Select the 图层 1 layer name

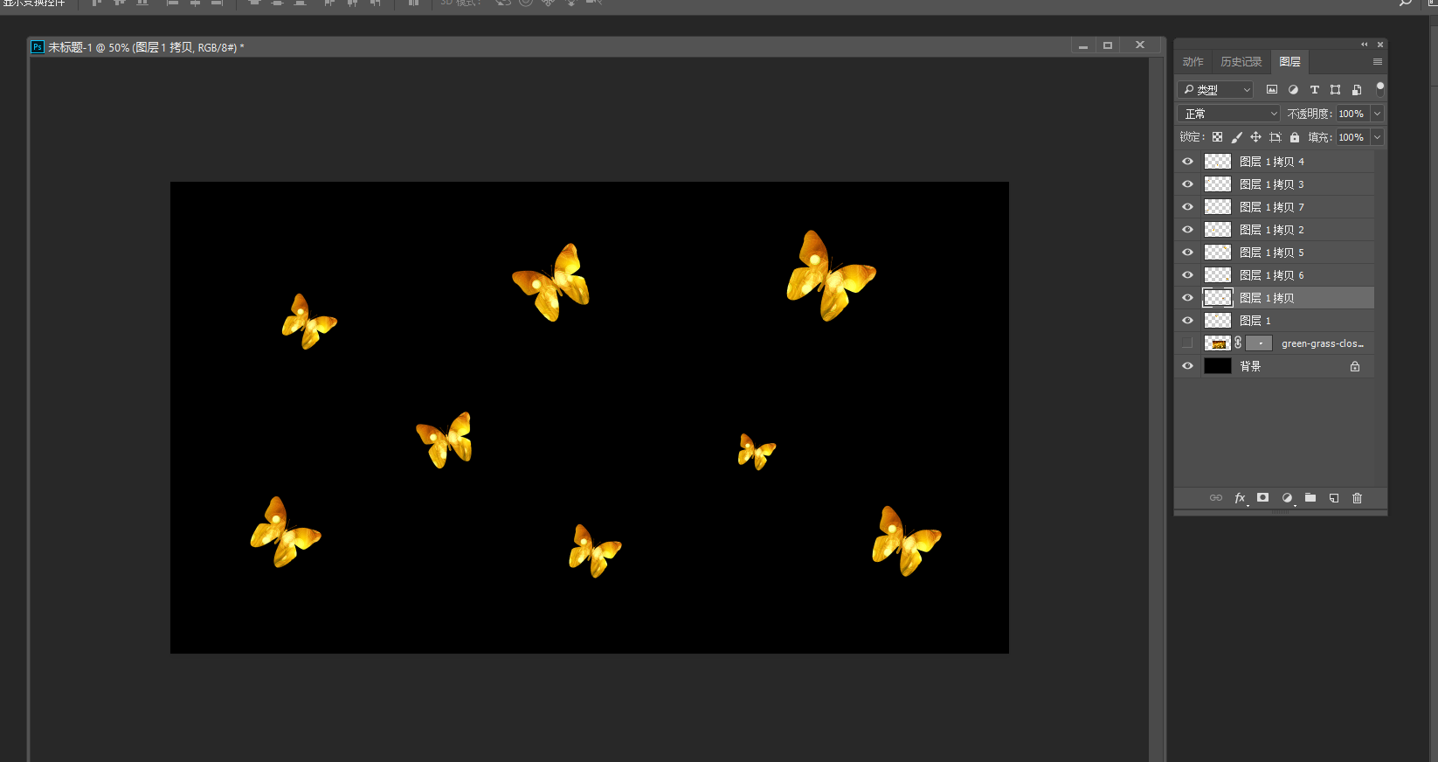pos(1255,321)
